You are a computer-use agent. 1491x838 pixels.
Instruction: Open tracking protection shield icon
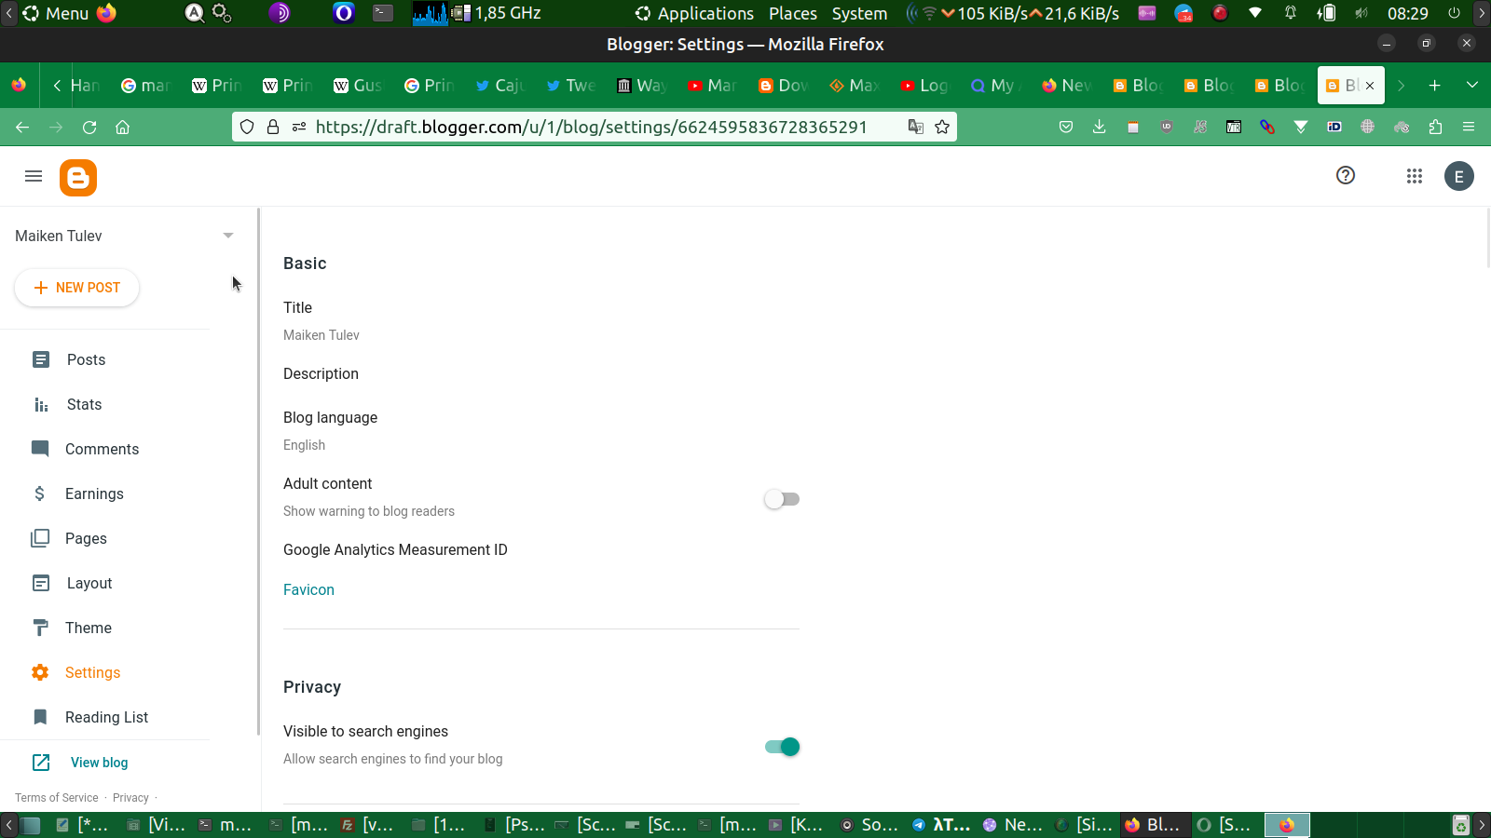(x=247, y=127)
